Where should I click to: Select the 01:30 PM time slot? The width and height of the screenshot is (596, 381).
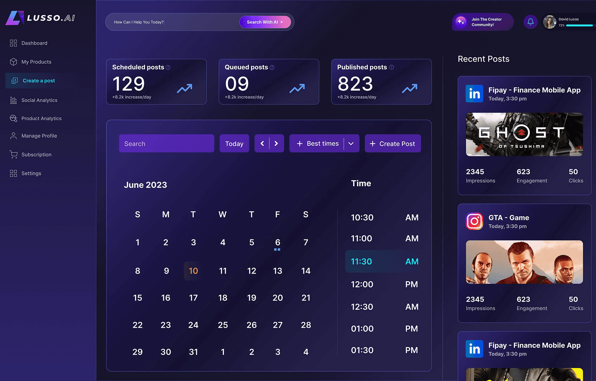(x=384, y=350)
